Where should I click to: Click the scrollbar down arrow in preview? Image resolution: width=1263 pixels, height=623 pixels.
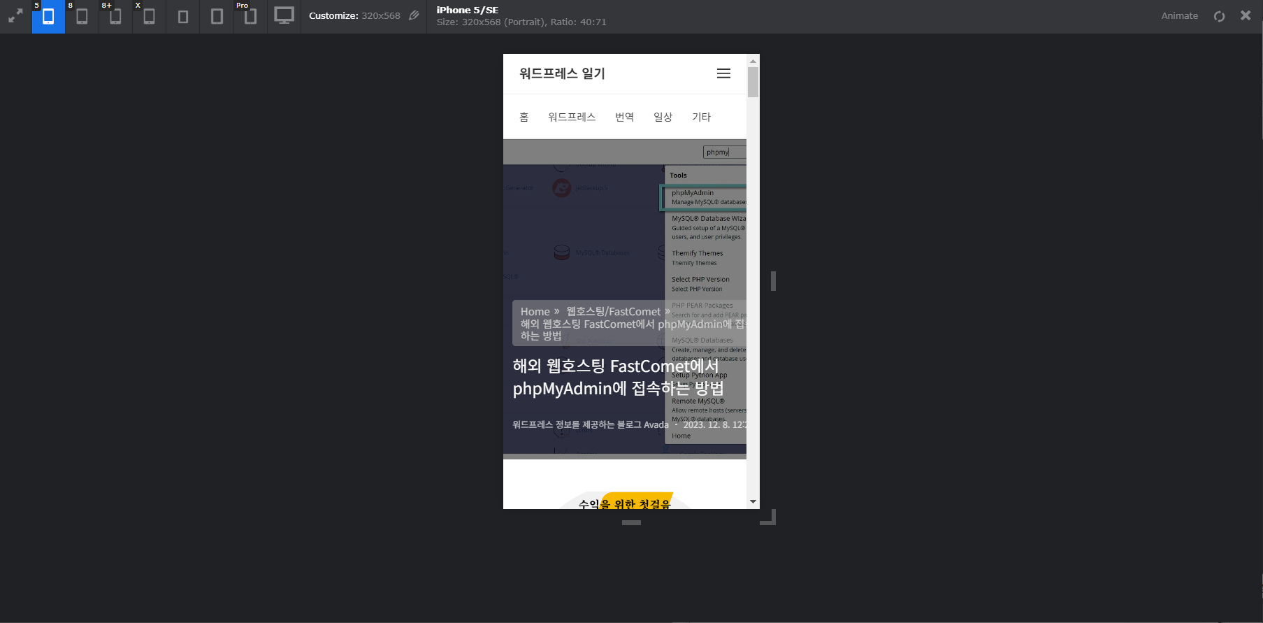[753, 501]
